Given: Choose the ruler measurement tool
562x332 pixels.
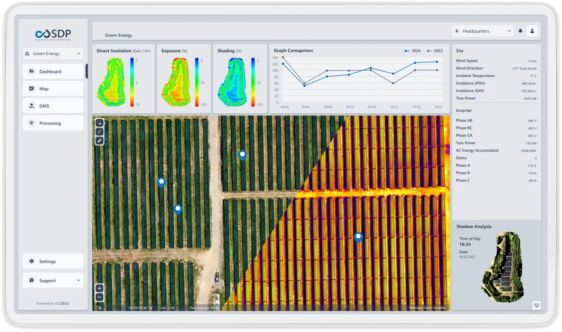Looking at the screenshot, I should click(x=99, y=140).
